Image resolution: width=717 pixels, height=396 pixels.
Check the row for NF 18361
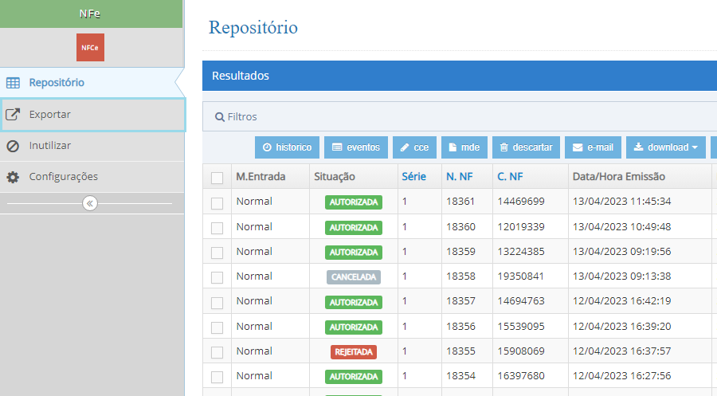(x=217, y=203)
